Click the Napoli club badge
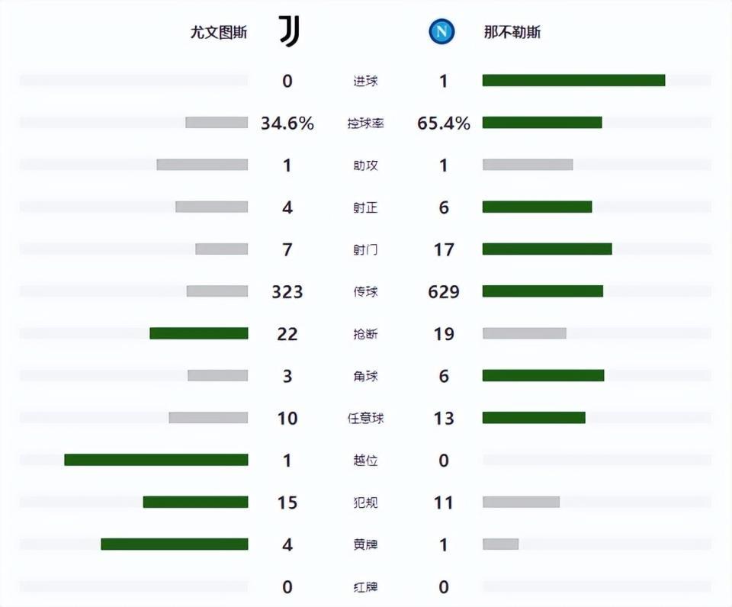 (x=441, y=32)
